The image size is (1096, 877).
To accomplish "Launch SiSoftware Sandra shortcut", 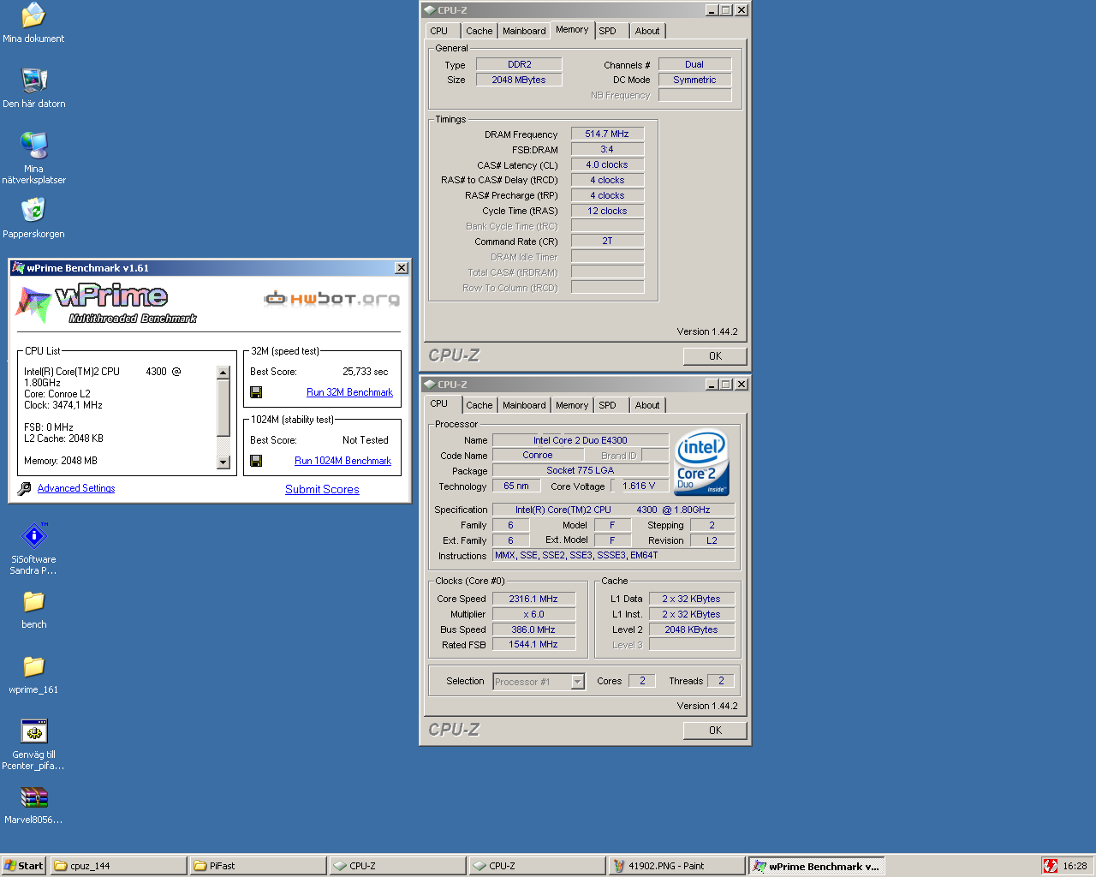I will 33,548.
